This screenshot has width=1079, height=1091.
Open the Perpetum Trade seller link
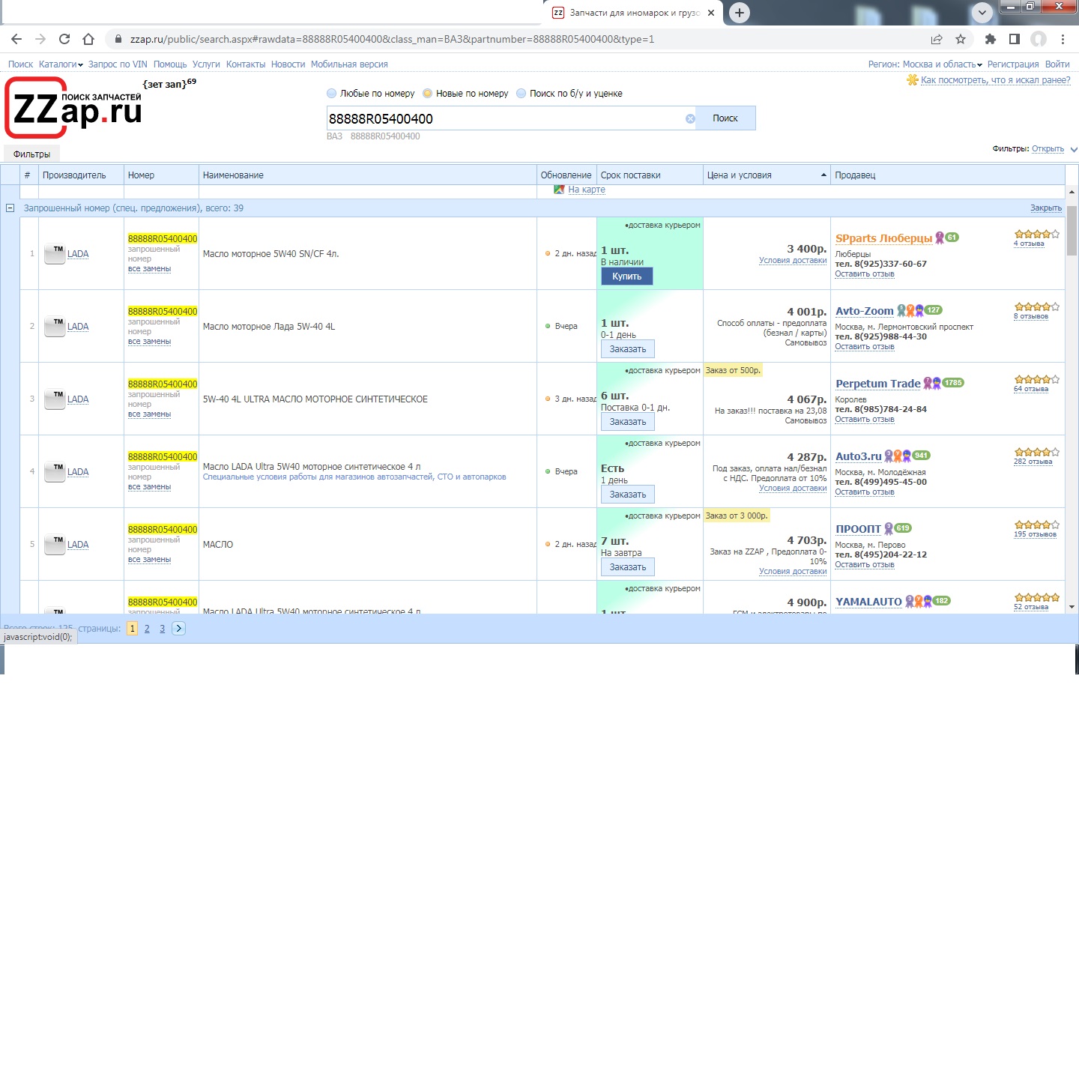click(x=878, y=384)
